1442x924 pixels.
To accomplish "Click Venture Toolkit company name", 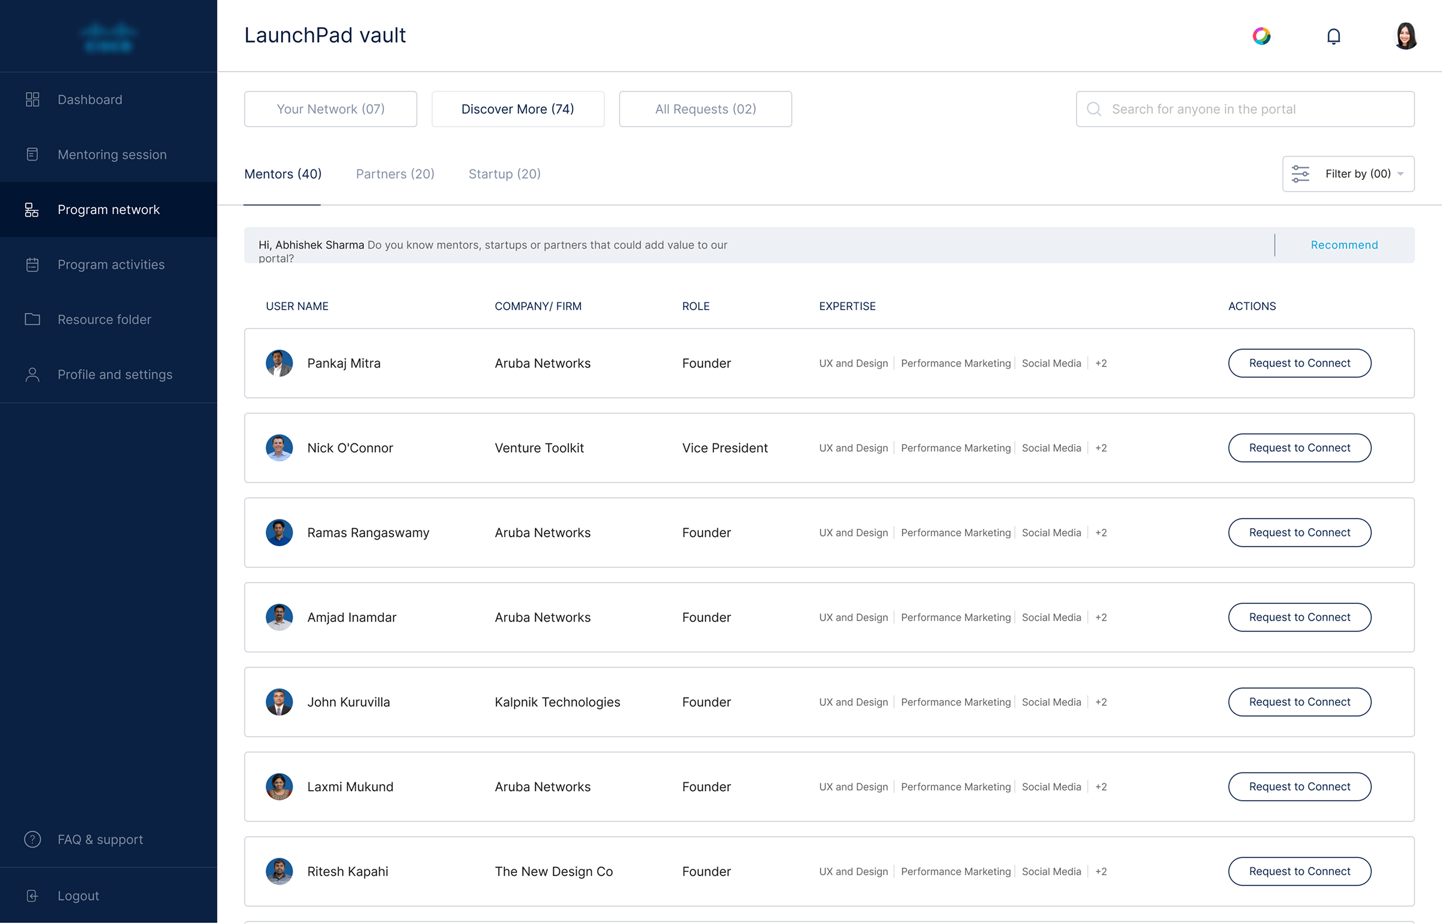I will 540,448.
